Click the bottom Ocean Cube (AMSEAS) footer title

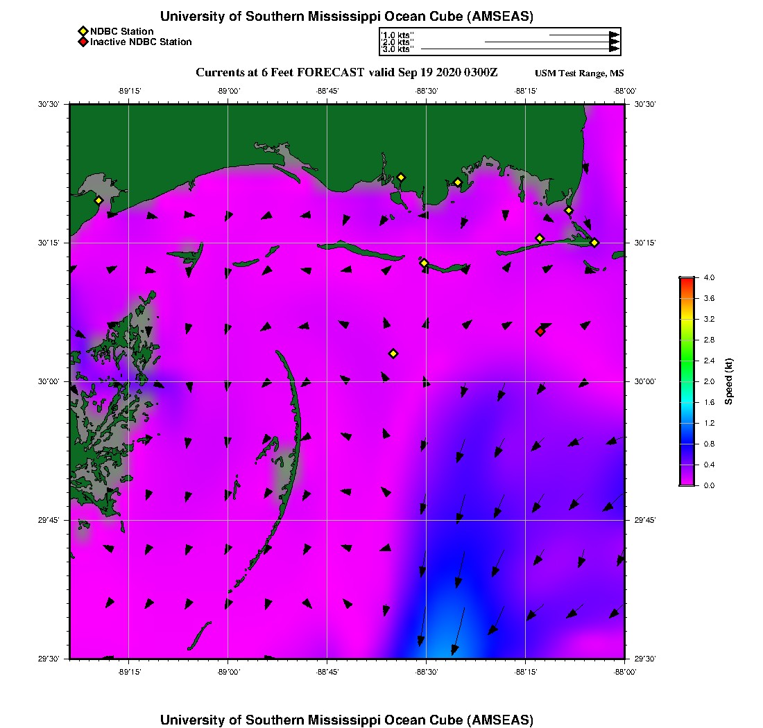(347, 720)
